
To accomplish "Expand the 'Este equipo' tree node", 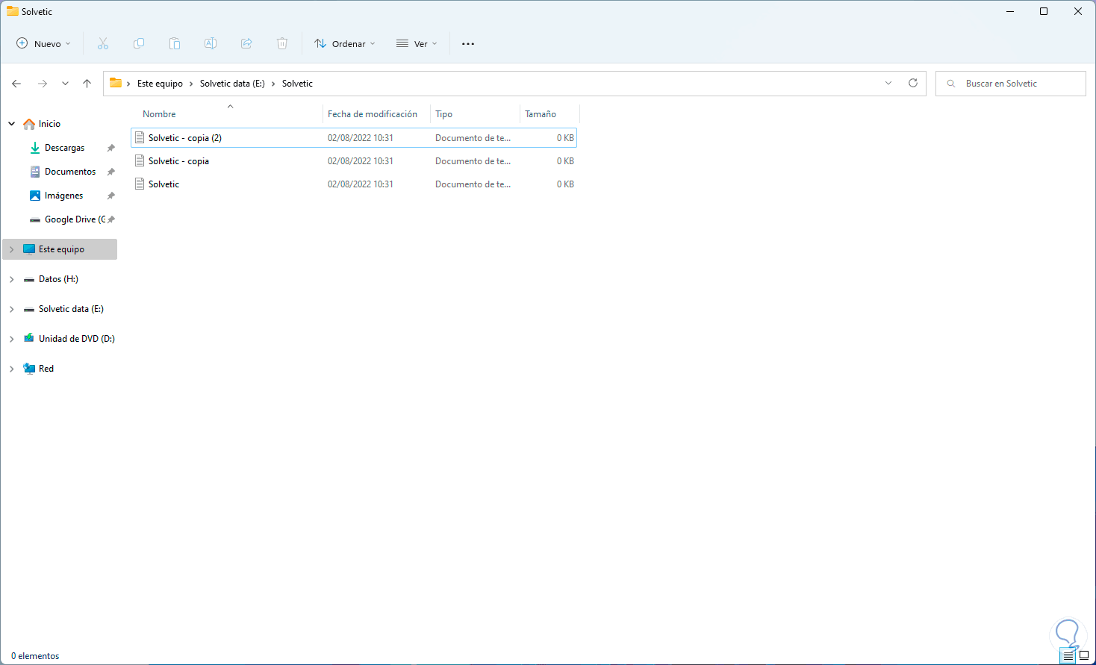I will tap(12, 249).
